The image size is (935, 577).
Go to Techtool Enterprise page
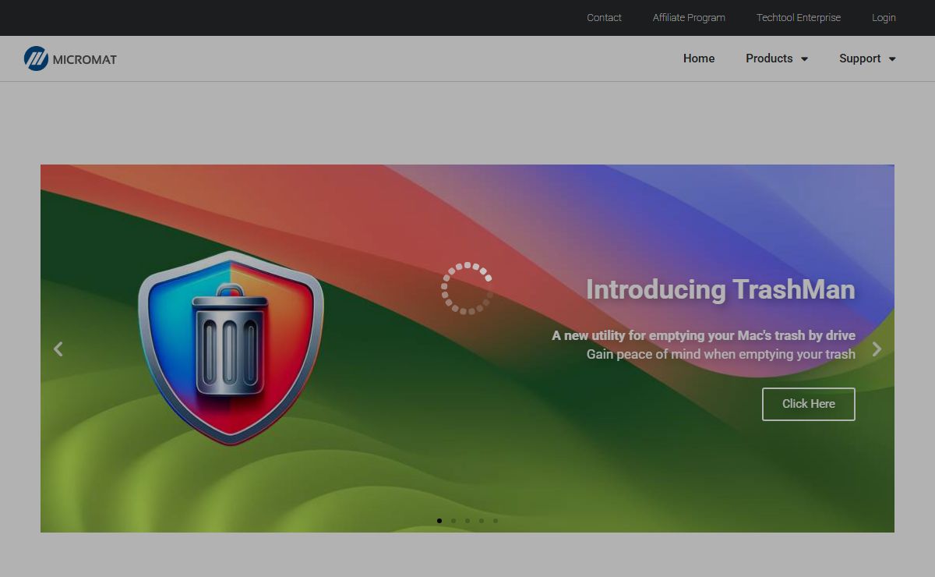799,18
